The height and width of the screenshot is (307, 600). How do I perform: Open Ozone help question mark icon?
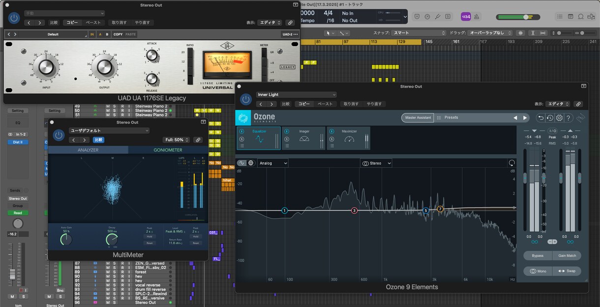(x=568, y=118)
